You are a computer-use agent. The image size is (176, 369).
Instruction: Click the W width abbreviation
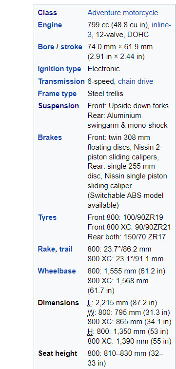coord(91,312)
